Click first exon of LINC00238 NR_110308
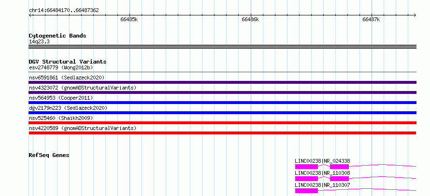 pyautogui.click(x=306, y=179)
